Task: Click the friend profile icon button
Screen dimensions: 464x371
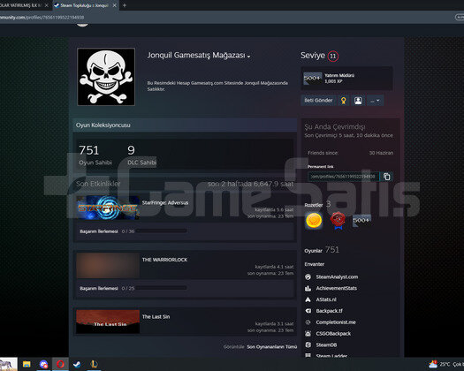Action: point(358,101)
